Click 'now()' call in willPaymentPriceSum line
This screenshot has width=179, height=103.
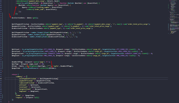coord(119,24)
